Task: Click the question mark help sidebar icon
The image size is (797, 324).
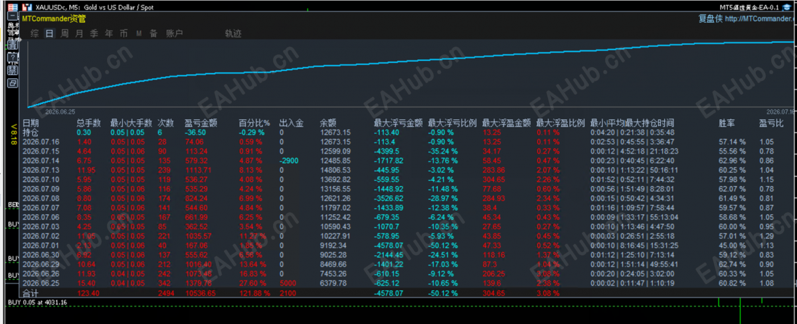Action: 13,58
